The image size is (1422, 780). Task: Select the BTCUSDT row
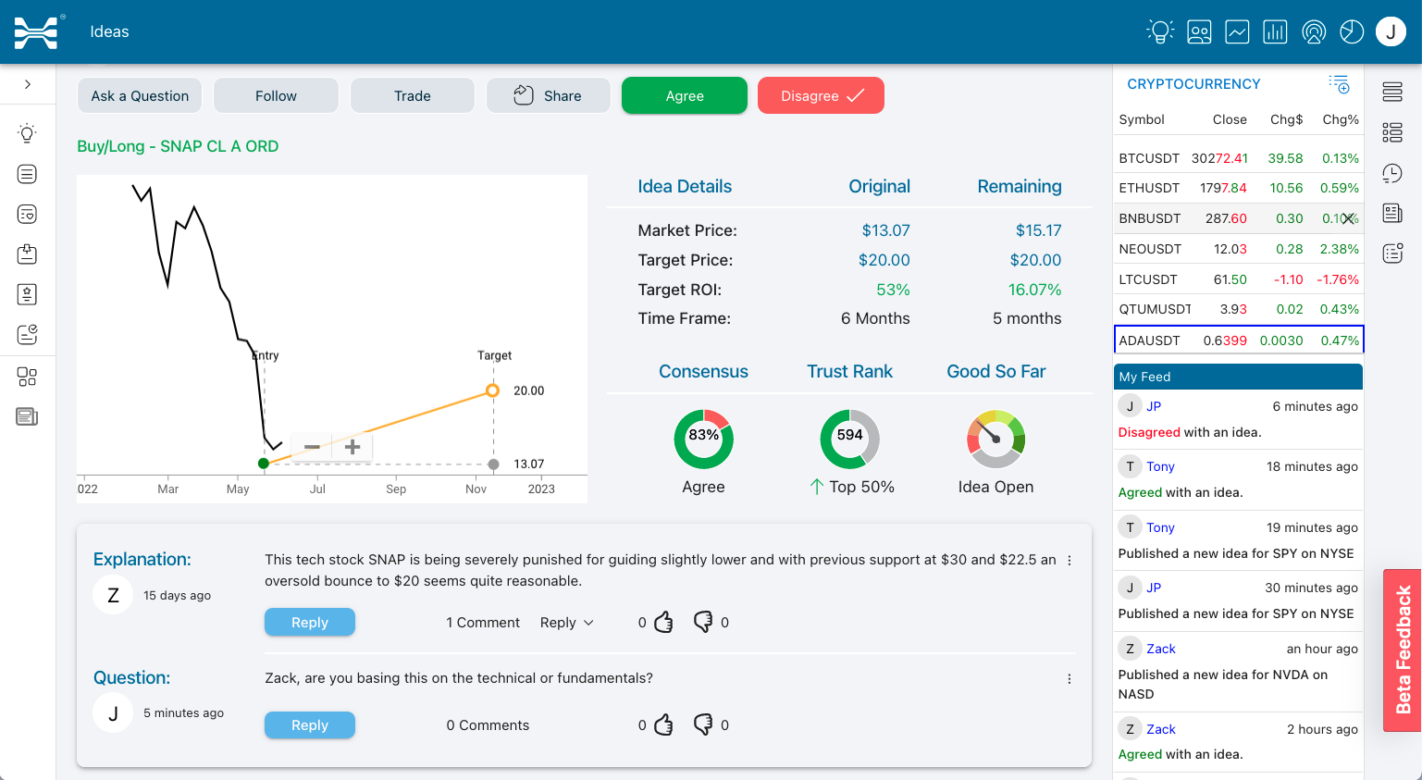tap(1239, 158)
